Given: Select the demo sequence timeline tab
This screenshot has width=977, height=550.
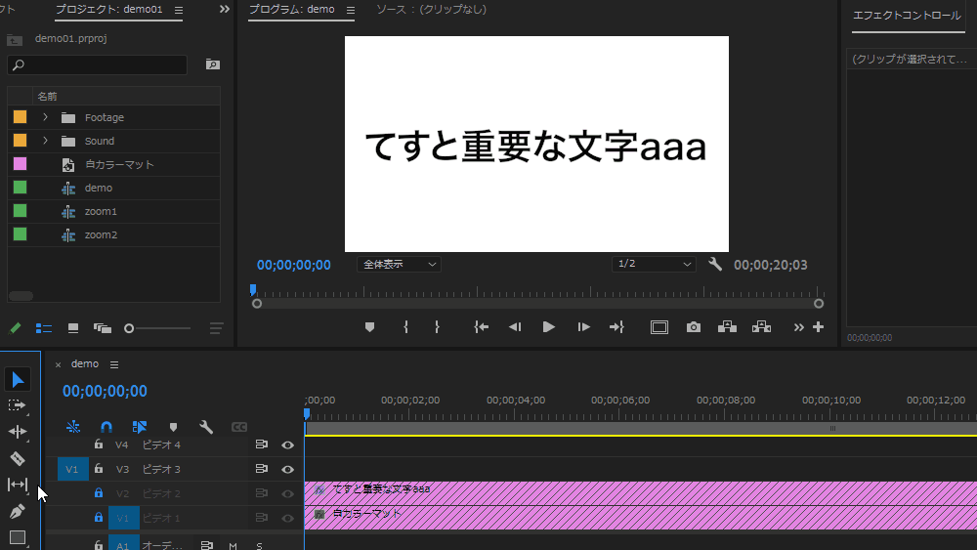Looking at the screenshot, I should tap(85, 363).
